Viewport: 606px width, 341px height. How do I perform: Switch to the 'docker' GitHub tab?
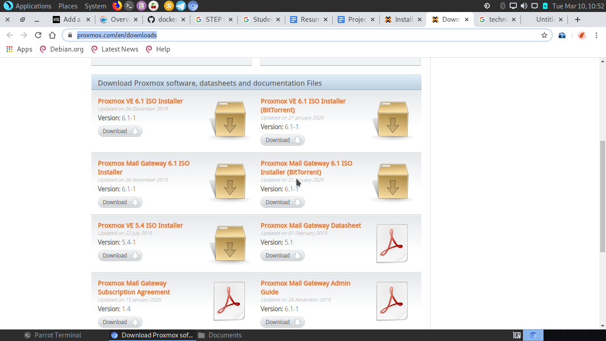[x=167, y=20]
